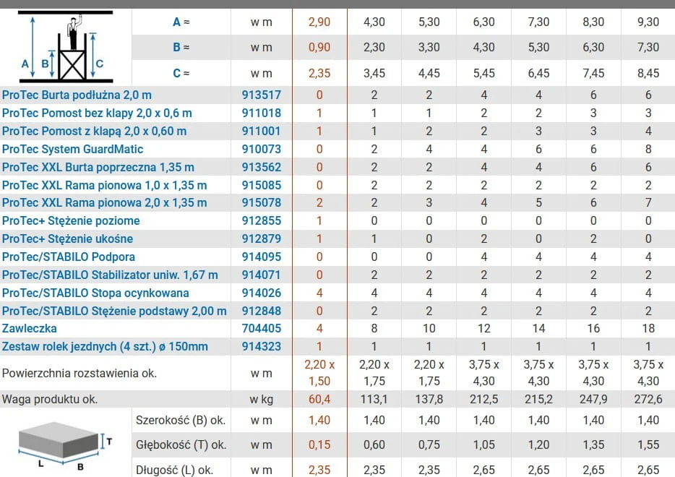Click article number 914323
Image resolution: width=675 pixels, height=477 pixels.
(262, 347)
